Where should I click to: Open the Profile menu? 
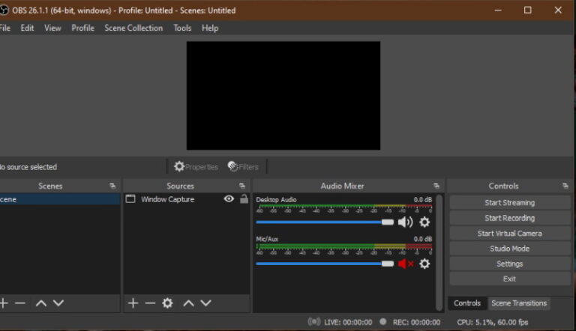[x=82, y=28]
